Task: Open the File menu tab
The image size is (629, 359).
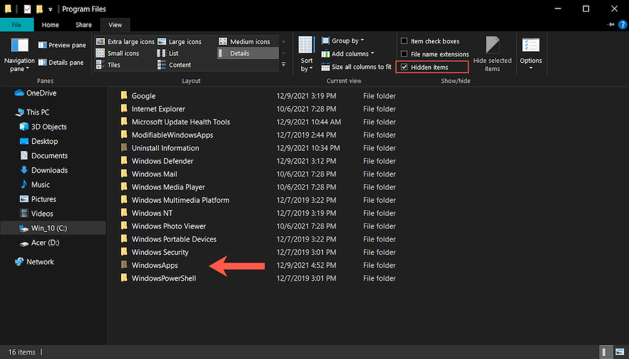Action: point(17,25)
